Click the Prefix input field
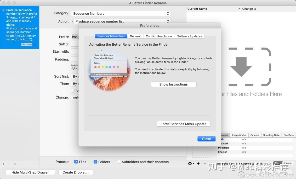 [x=75, y=37]
